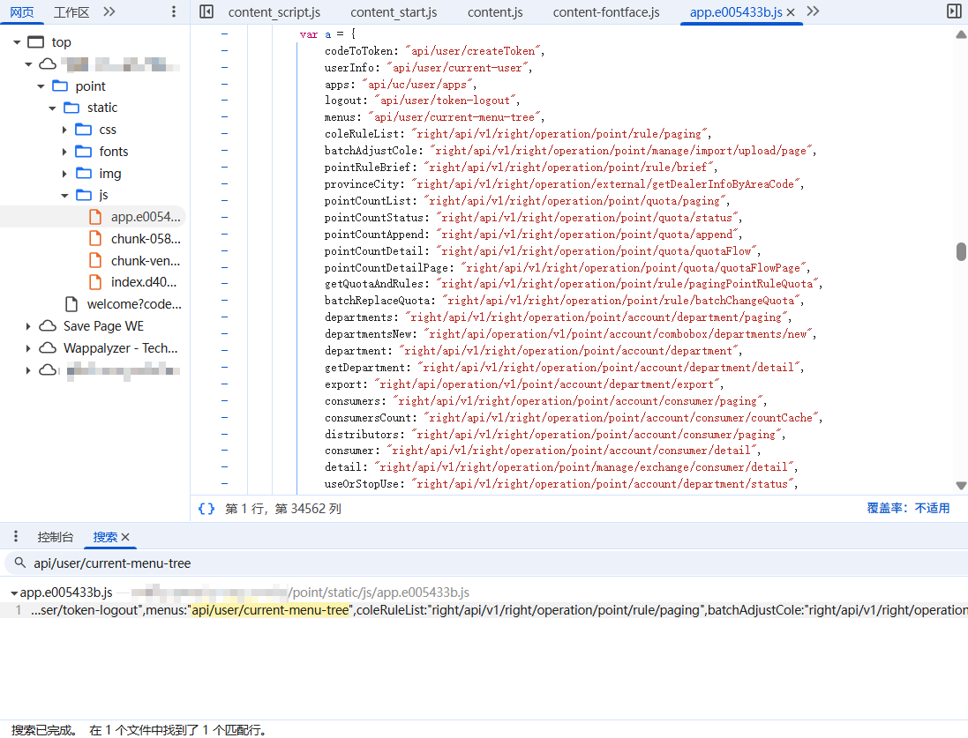968x738 pixels.
Task: Click the pointCountDetailPage code line
Action: coord(567,268)
